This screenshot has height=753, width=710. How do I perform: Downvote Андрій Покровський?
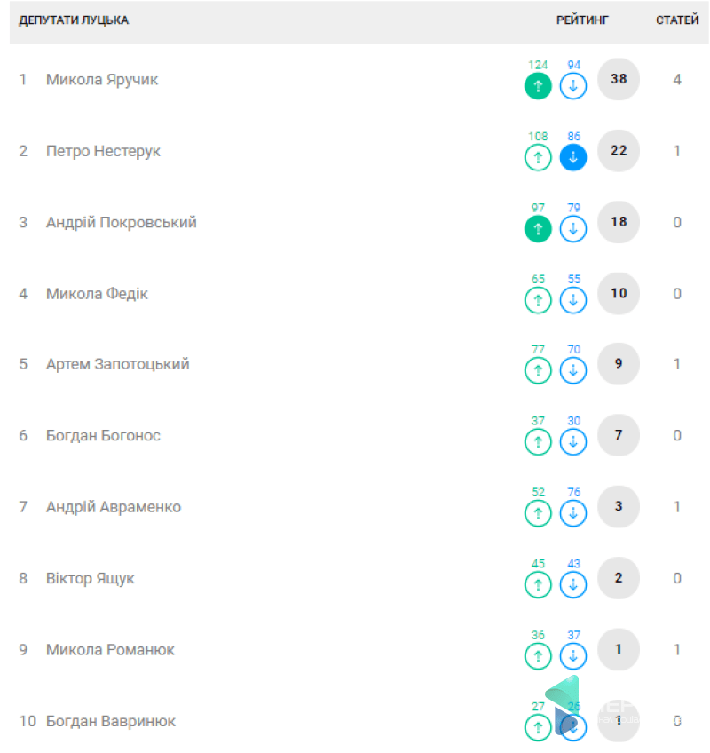click(573, 228)
